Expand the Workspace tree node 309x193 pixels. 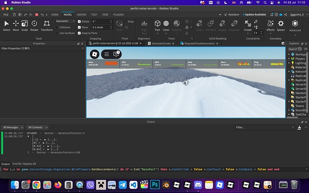click(289, 55)
